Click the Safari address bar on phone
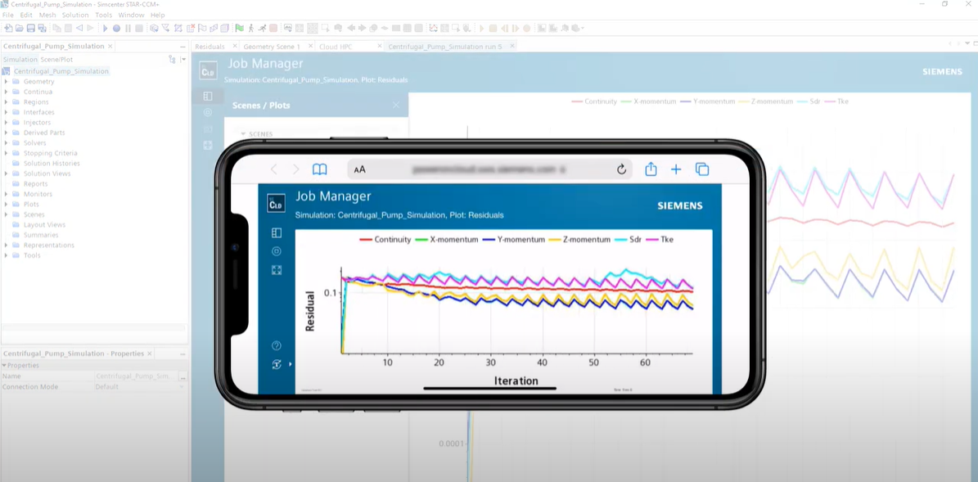 pos(483,169)
